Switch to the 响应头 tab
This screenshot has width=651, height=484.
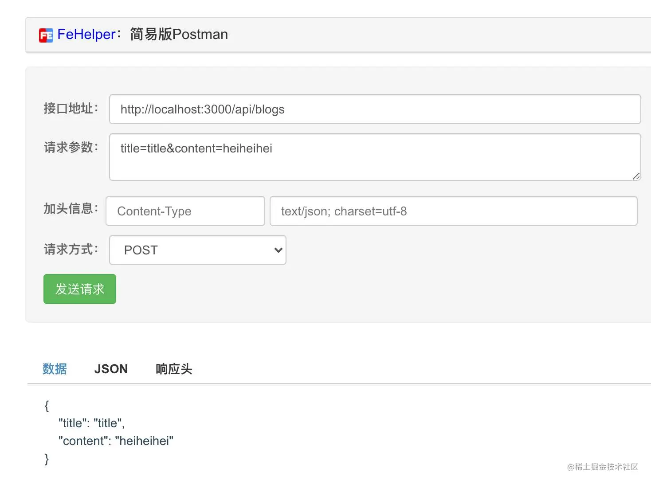[174, 369]
